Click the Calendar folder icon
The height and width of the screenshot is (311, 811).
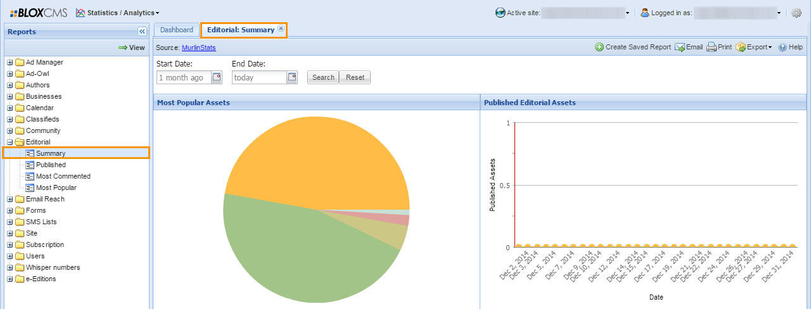20,108
